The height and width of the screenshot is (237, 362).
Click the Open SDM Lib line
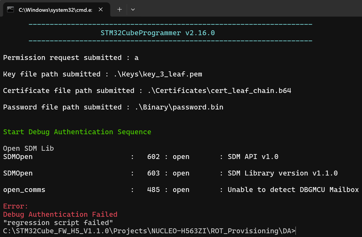coord(29,149)
